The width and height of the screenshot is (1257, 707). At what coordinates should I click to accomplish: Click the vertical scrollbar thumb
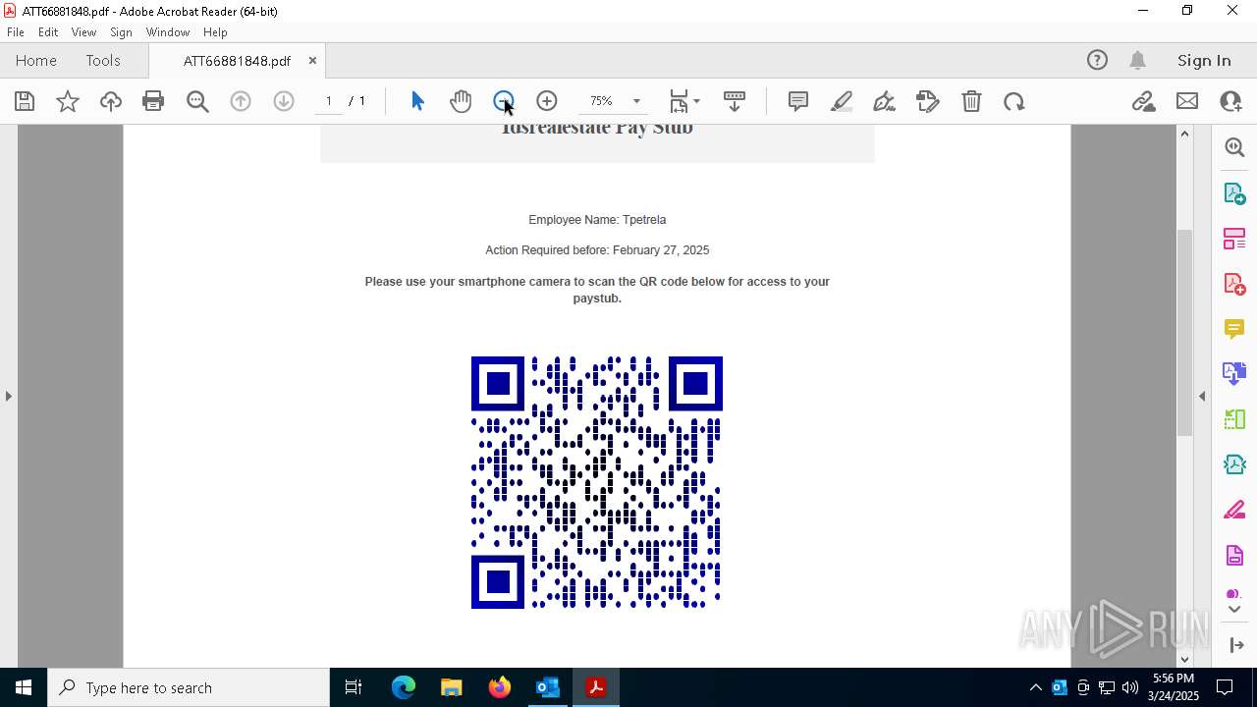tap(1184, 333)
